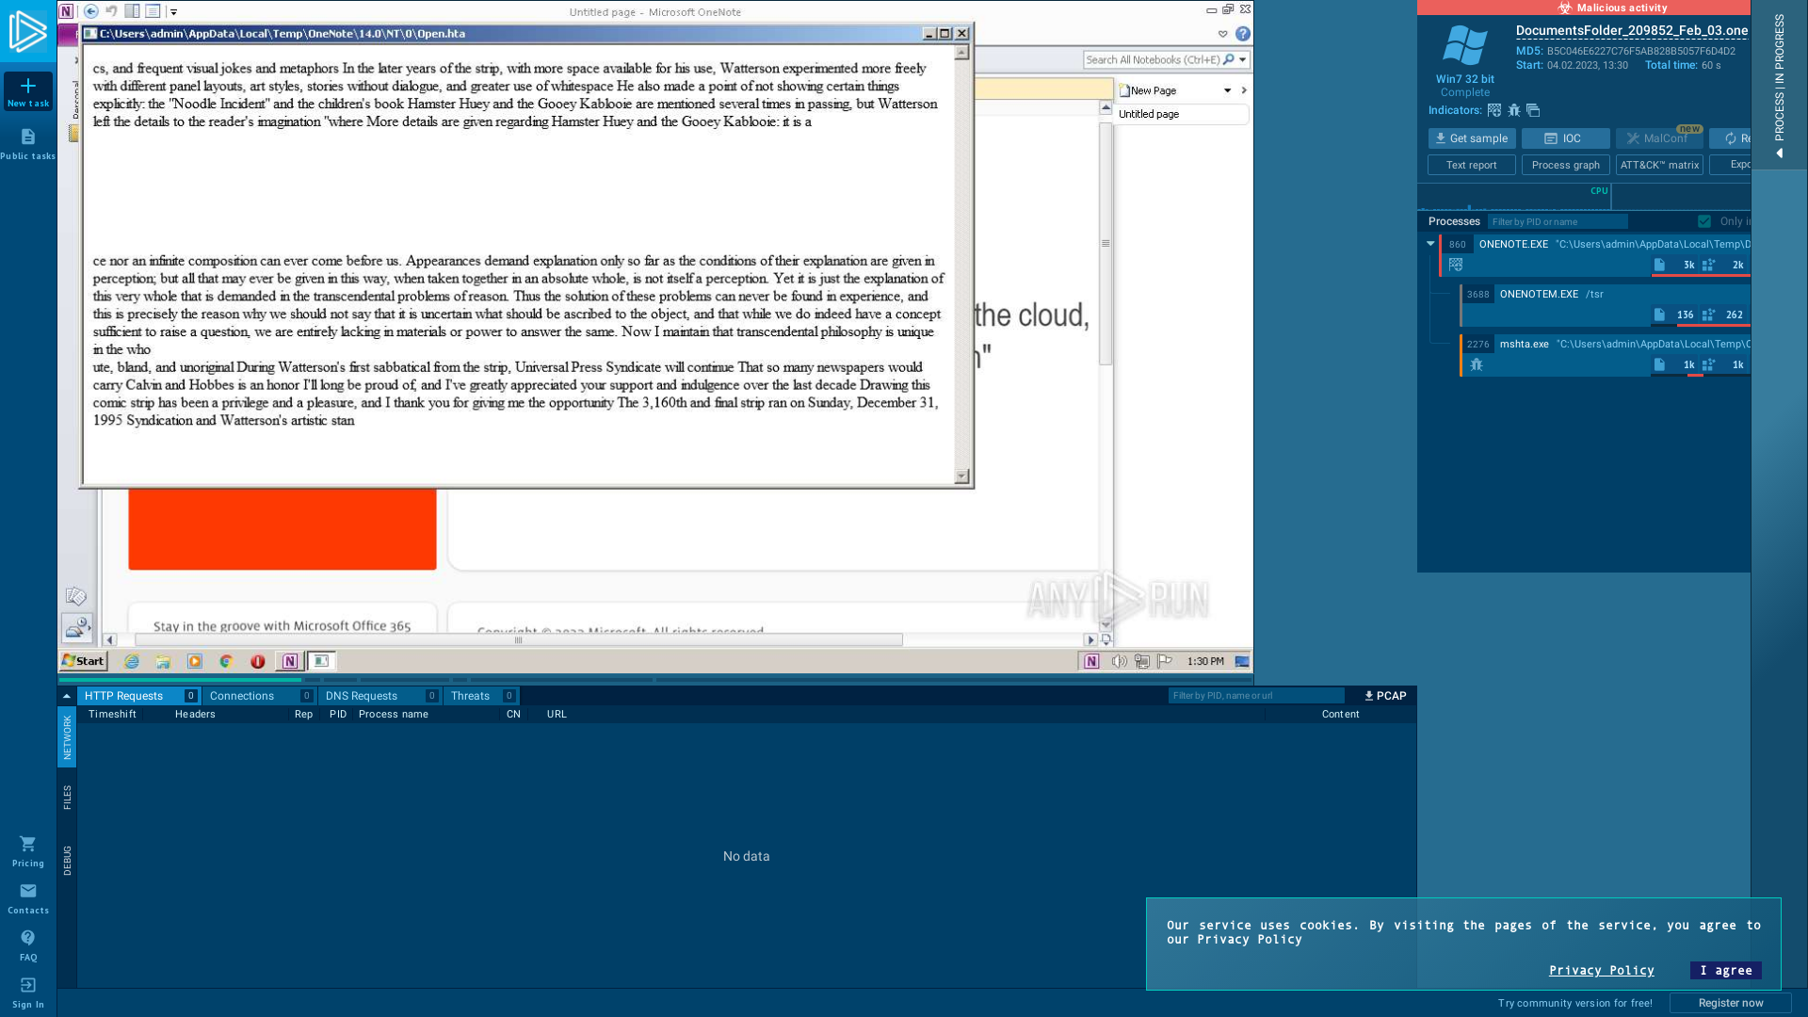Open the media player taskbar icon
Screen dimensions: 1808x1017
195,661
